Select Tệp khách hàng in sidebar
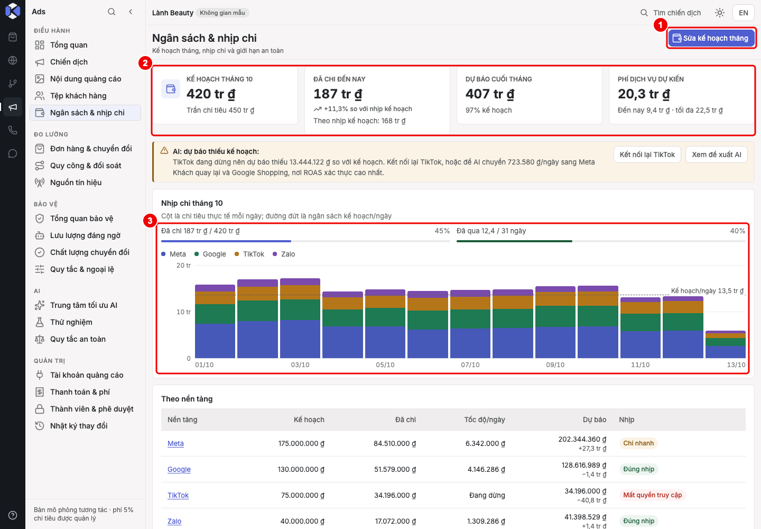The height and width of the screenshot is (529, 761). click(85, 96)
